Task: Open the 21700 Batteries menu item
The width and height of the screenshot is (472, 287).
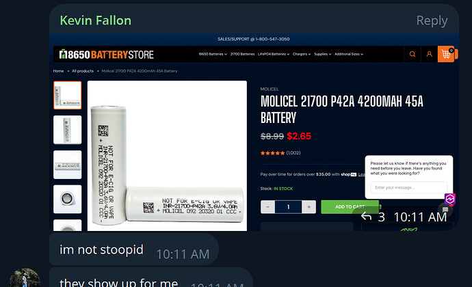Action: click(242, 54)
